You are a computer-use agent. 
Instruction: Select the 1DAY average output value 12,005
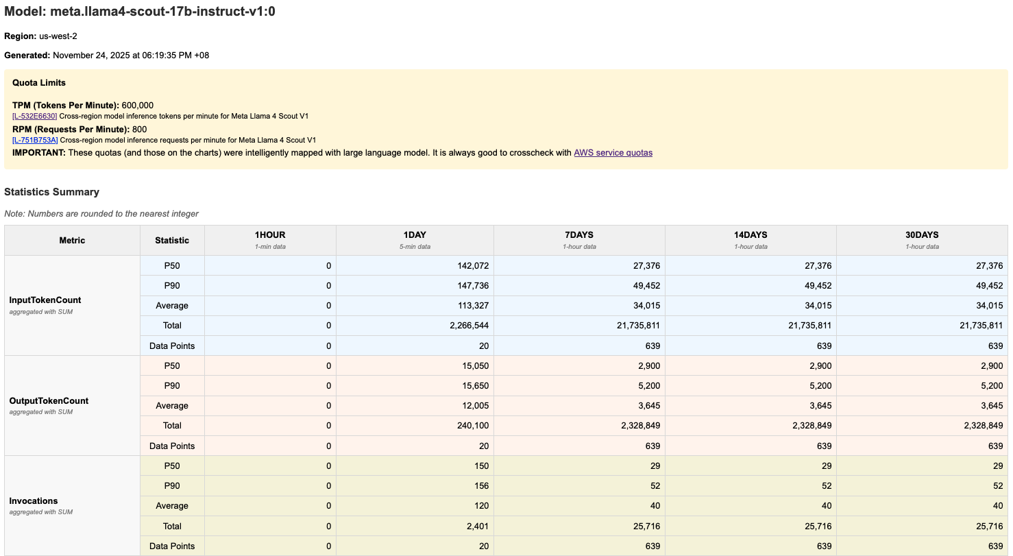(476, 406)
